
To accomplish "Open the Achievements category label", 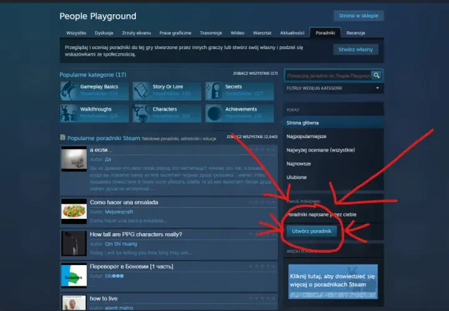I will click(x=241, y=109).
